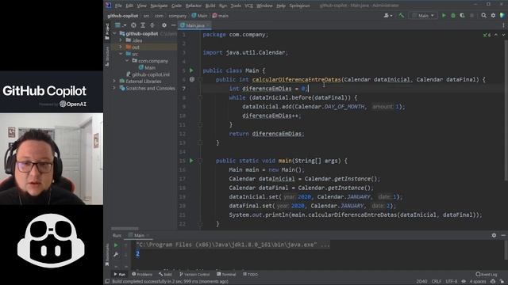508x285 pixels.
Task: Expand the out folder
Action: coord(121,47)
